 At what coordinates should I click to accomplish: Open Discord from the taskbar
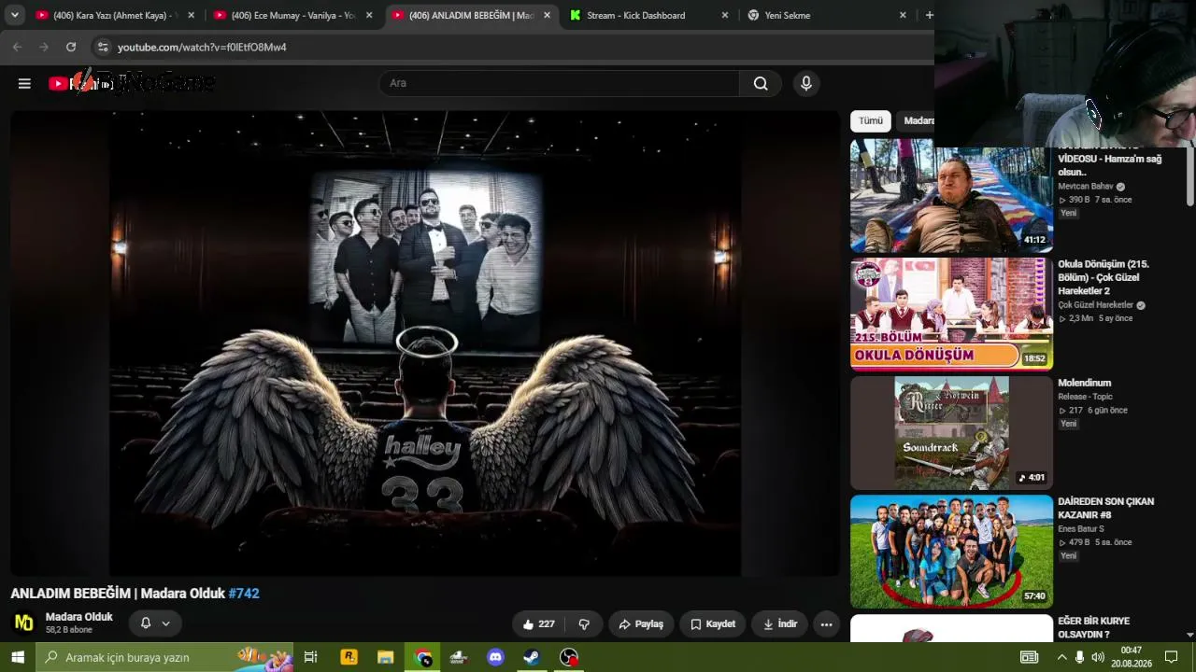[x=495, y=657]
